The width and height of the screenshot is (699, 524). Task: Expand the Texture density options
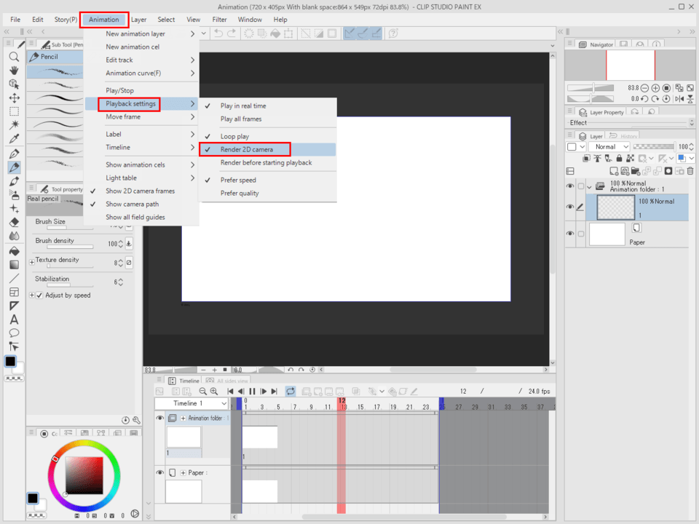[x=31, y=262]
